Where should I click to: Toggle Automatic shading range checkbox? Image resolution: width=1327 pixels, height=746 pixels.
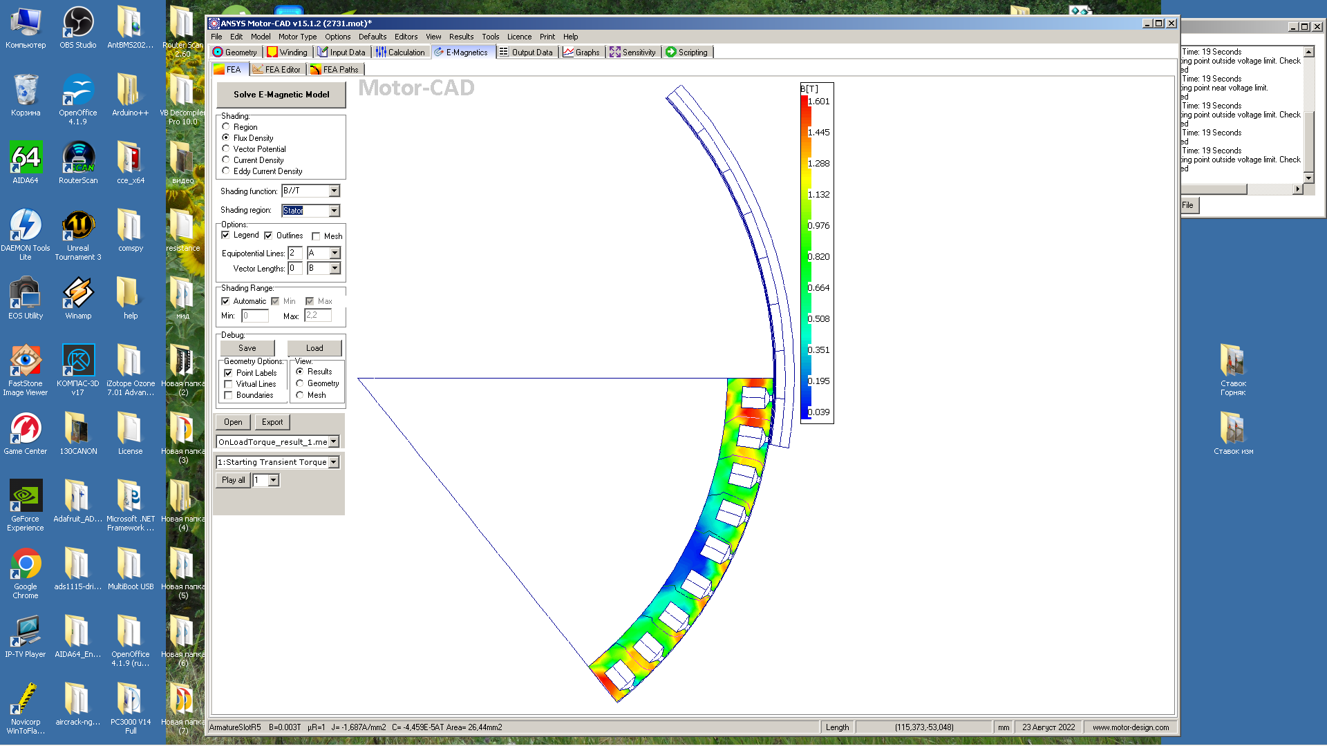[225, 301]
